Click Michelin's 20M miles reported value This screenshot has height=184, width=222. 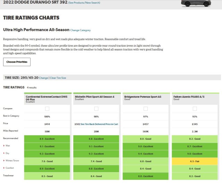[96, 131]
